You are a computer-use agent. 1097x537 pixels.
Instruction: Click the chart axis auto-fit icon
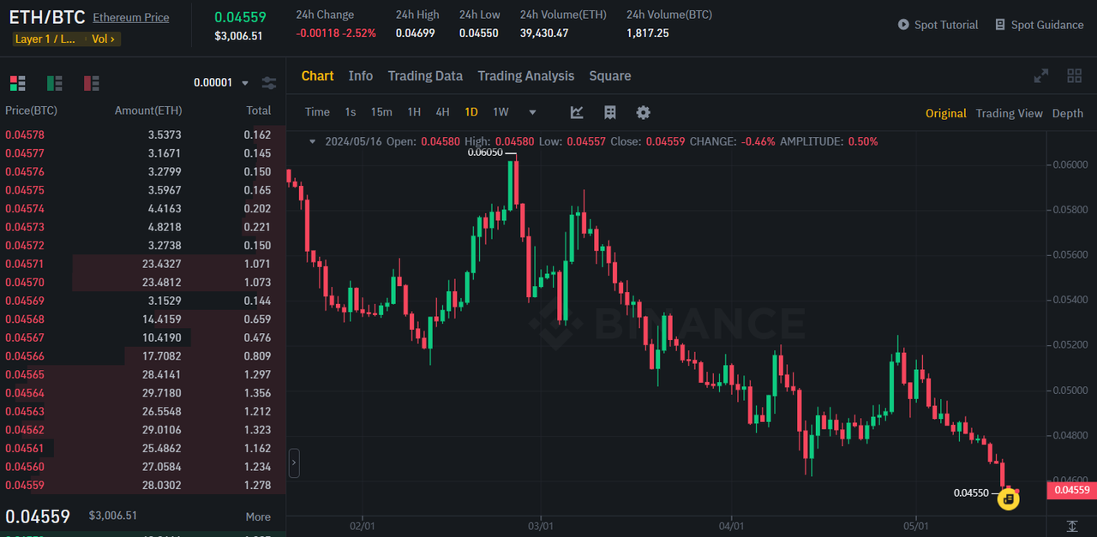tap(1072, 526)
